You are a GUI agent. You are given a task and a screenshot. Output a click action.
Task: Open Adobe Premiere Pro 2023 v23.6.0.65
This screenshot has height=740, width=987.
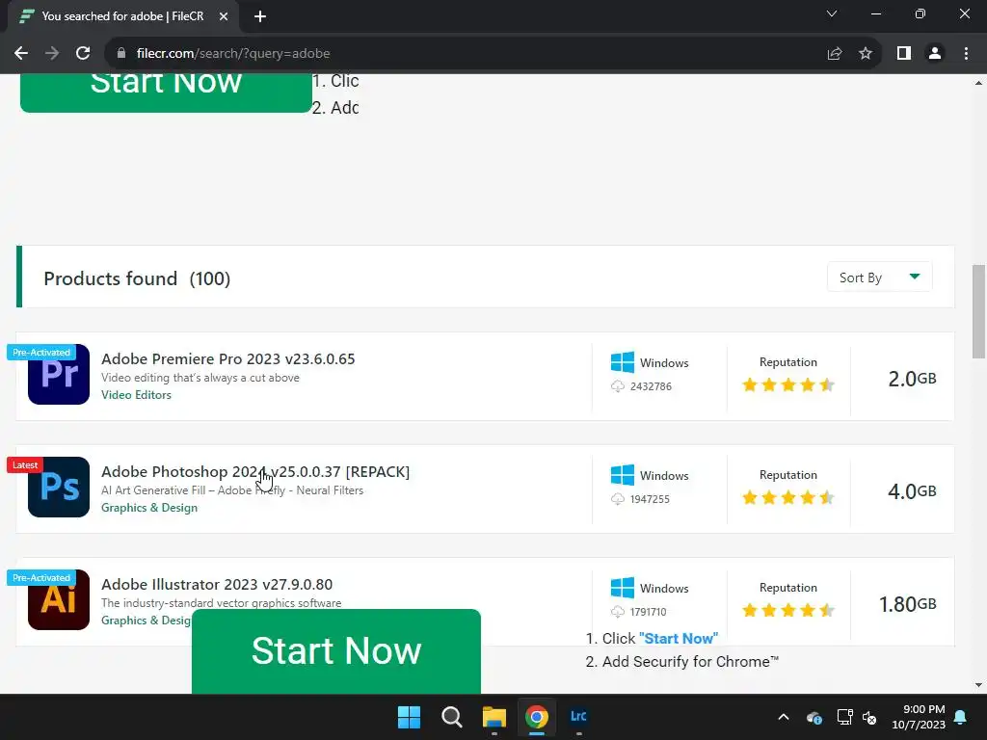click(227, 358)
